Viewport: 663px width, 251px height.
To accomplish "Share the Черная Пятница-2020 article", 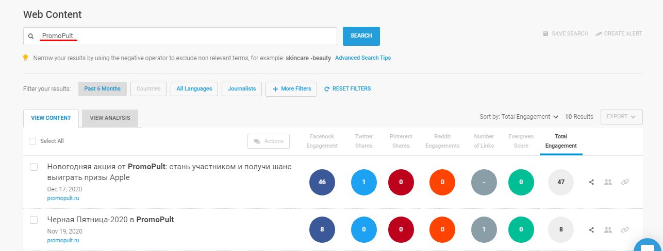I will [592, 230].
